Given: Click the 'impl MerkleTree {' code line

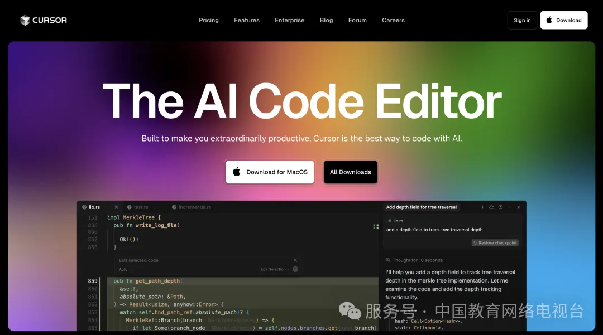Looking at the screenshot, I should coord(134,217).
